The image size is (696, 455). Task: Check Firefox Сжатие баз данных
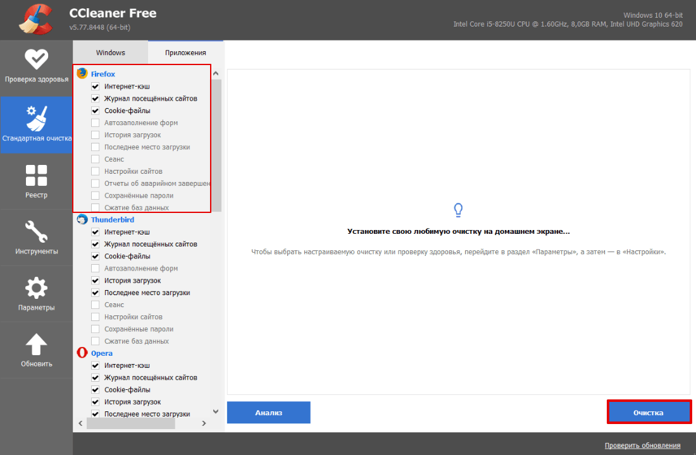pyautogui.click(x=95, y=207)
